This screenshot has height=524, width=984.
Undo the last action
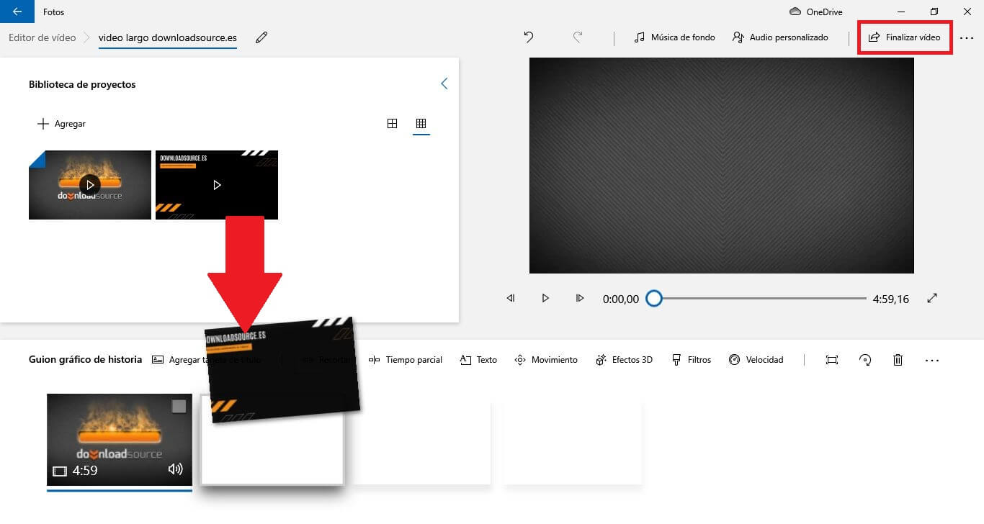[529, 37]
